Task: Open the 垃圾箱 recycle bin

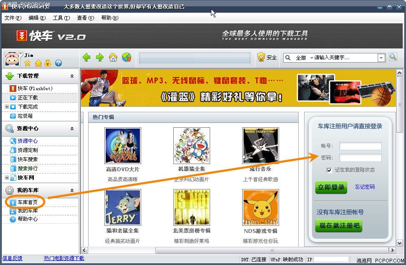Action: tap(25, 116)
